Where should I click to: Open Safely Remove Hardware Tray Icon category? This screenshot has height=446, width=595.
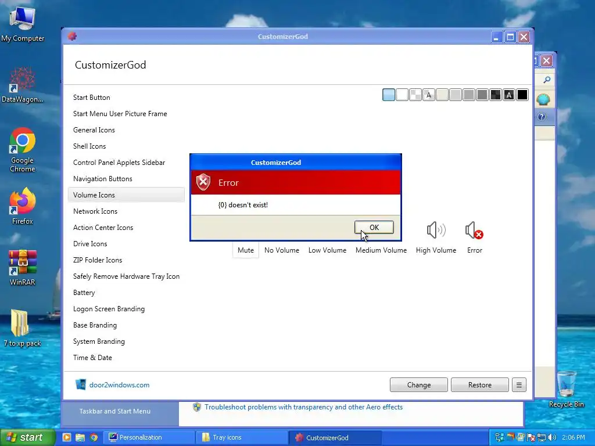126,276
